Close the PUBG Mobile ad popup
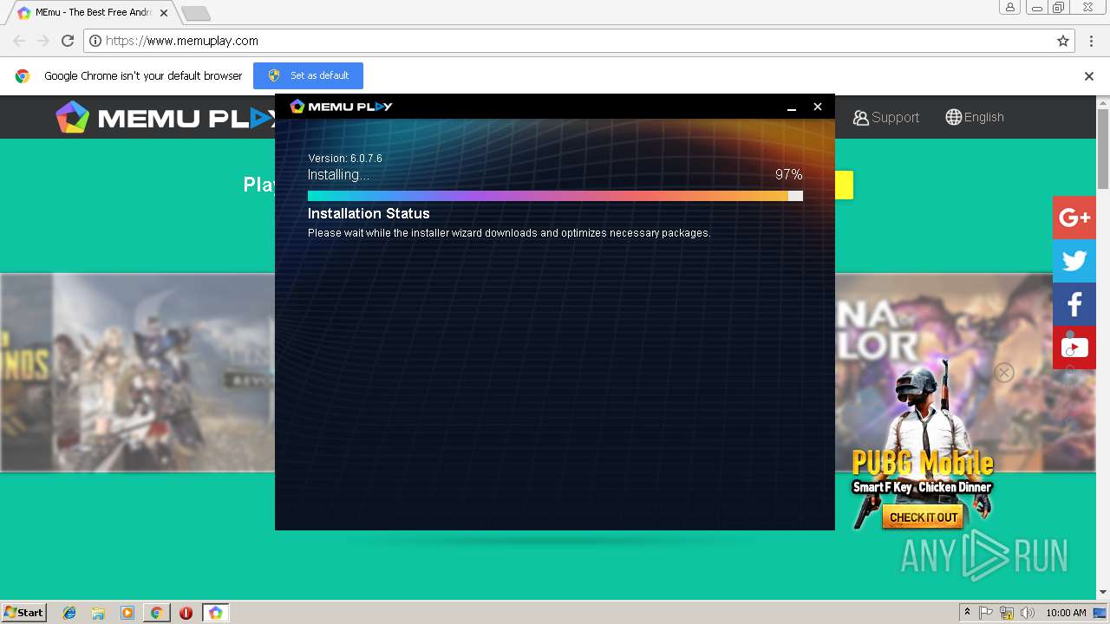The image size is (1110, 624). 1004,373
